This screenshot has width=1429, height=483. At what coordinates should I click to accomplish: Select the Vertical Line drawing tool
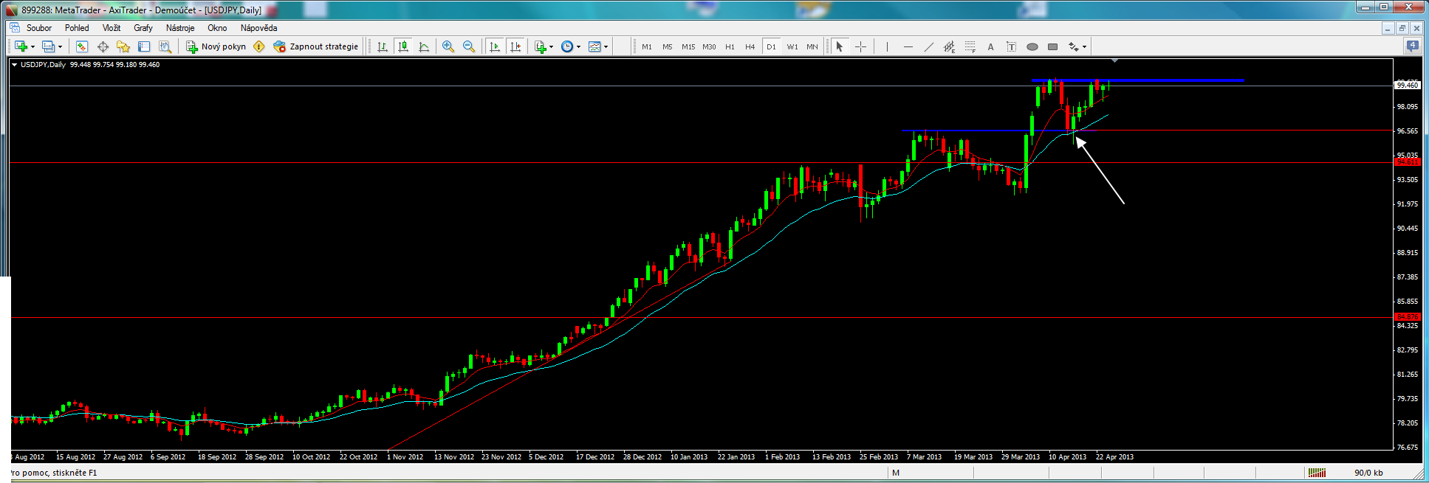887,46
